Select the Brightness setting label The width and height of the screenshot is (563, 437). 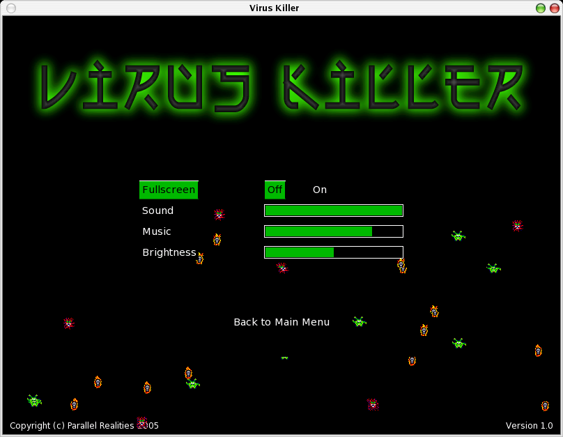click(169, 252)
